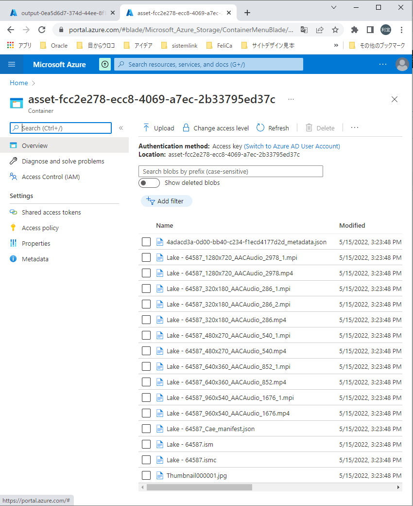Check Lake 1280x720_AACAudio_2978_1.mpi checkbox
413x506 pixels.
coord(146,257)
